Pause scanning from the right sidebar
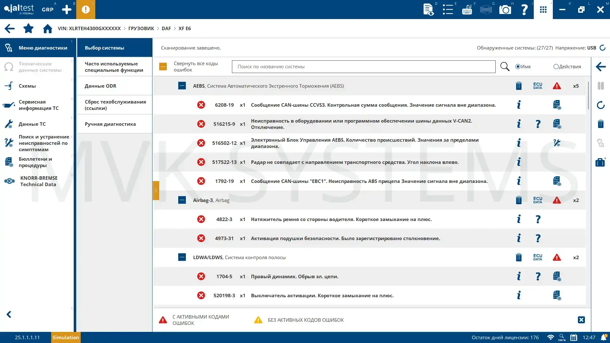The image size is (610, 343). click(600, 86)
